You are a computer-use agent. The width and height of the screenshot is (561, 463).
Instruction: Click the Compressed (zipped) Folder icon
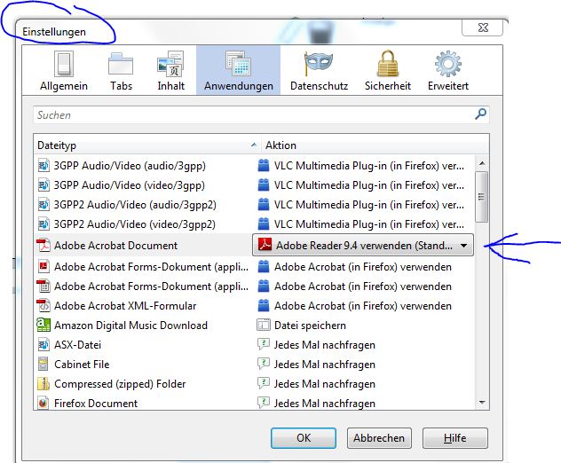tap(43, 384)
